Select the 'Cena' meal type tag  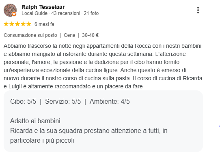69,35
